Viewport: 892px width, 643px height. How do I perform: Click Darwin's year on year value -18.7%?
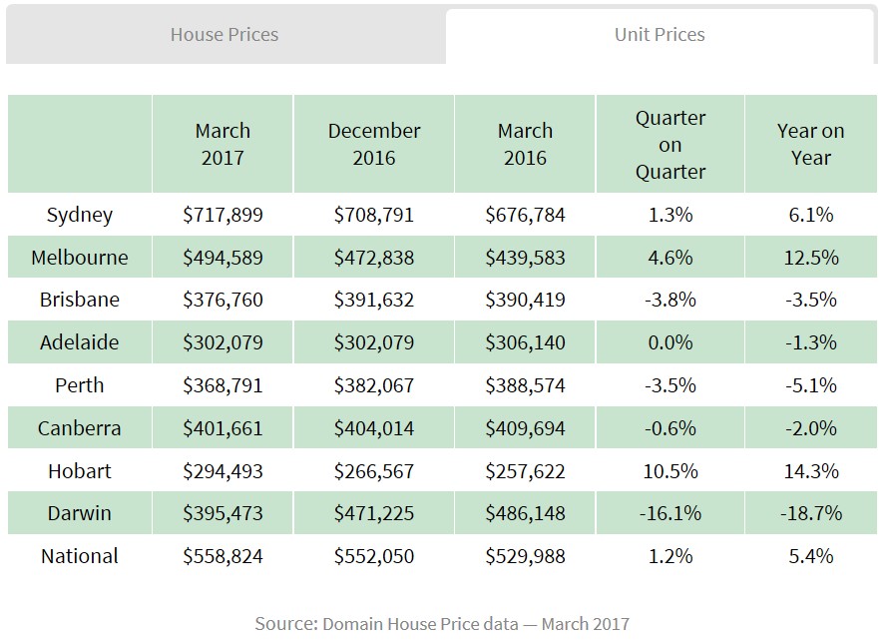click(810, 513)
